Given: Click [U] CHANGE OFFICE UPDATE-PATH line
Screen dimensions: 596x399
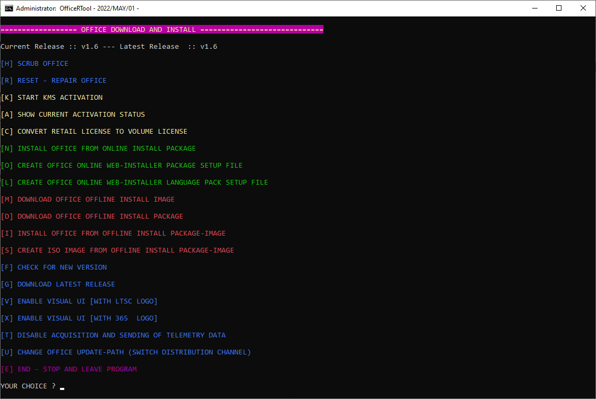Looking at the screenshot, I should (126, 352).
